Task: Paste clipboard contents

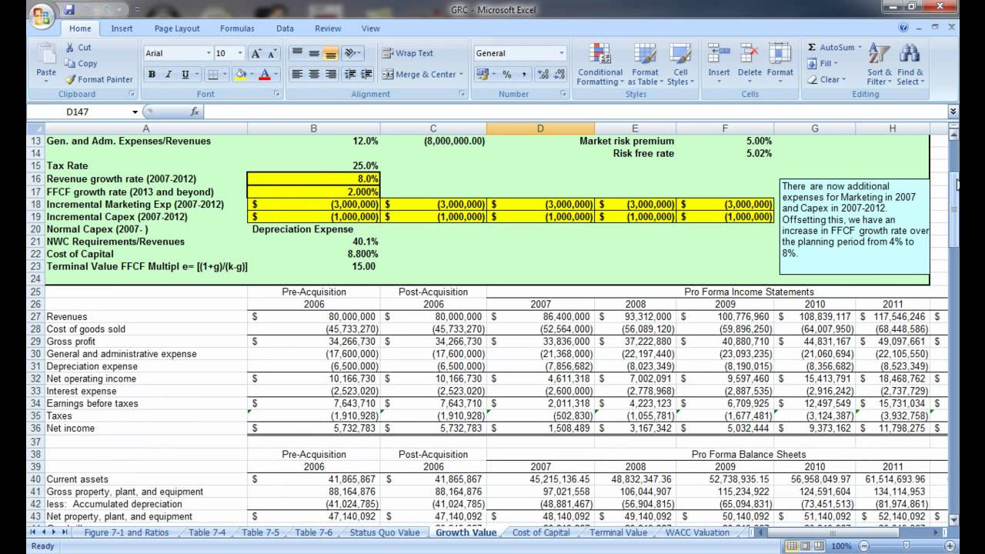Action: coord(46,62)
